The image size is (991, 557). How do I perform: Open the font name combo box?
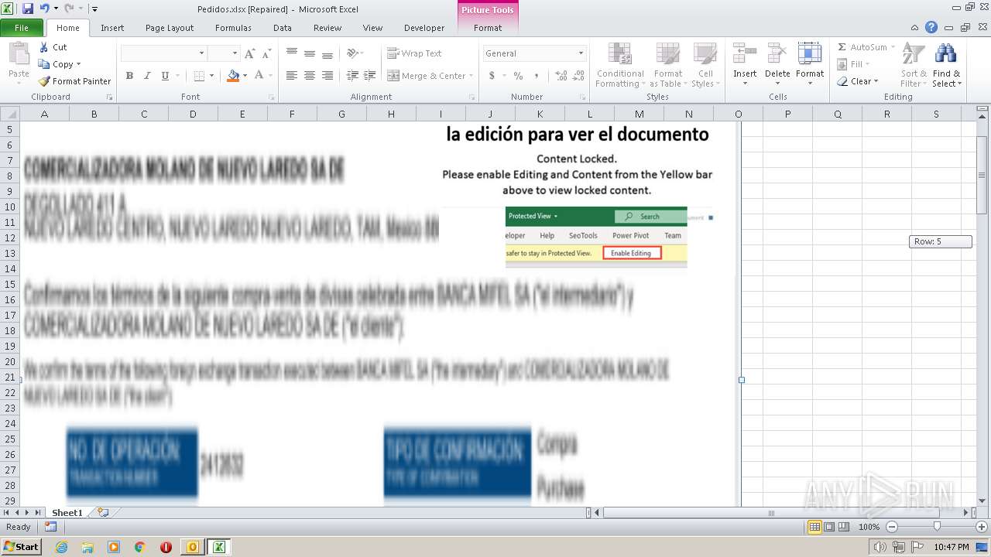(x=163, y=53)
